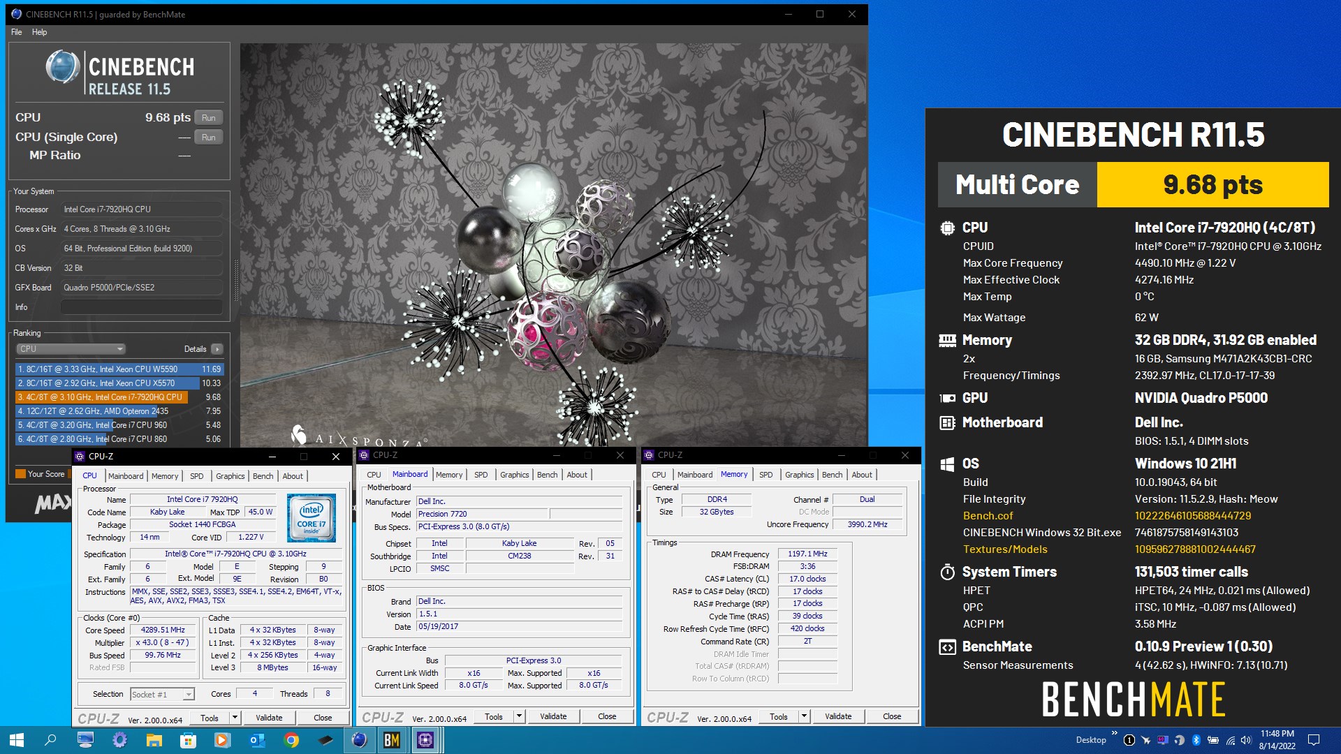Click the Desktop toolbar label on taskbar
The height and width of the screenshot is (754, 1341).
[x=1090, y=740]
